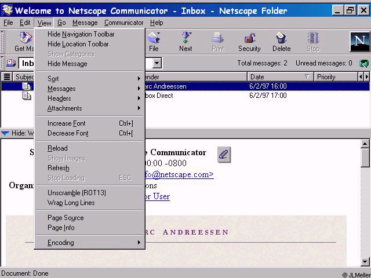
Task: Collapse message with Hide triangle
Action: [x=5, y=133]
